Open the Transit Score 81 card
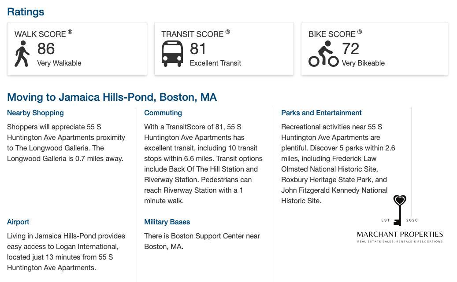 point(224,49)
